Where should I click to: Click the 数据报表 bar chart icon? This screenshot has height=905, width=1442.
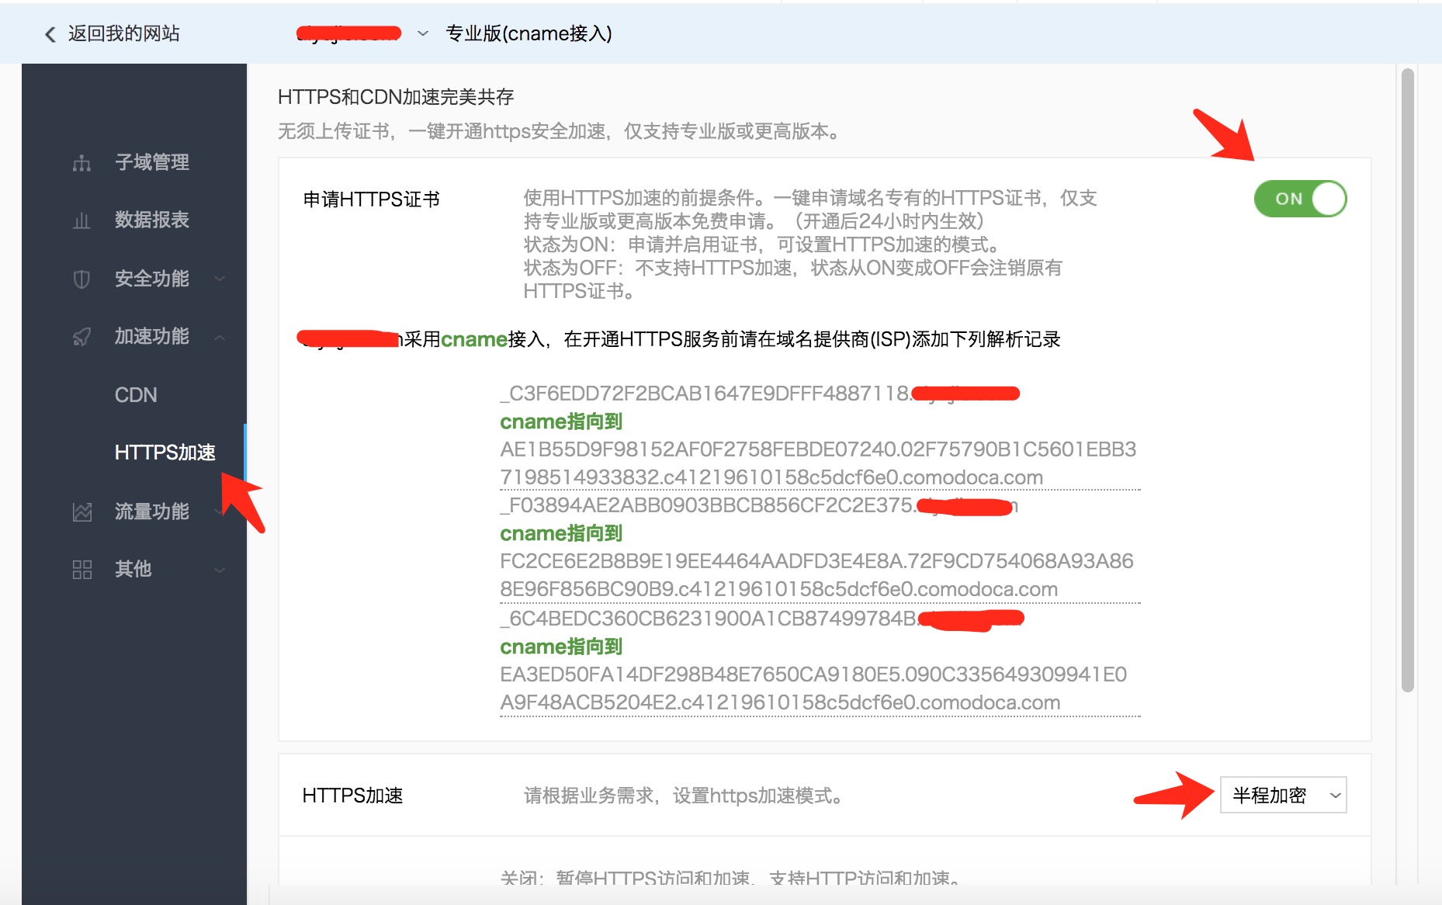click(x=81, y=221)
